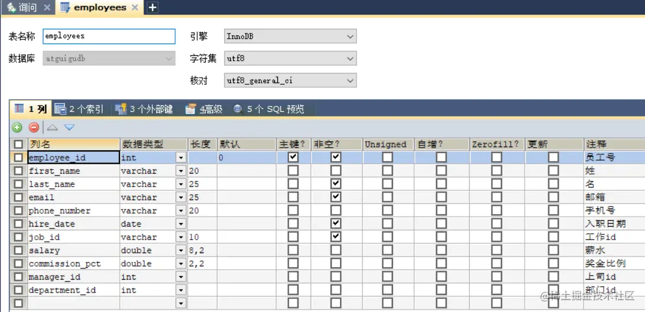Screen dimensions: 645x312
Task: Check 更新 for hire_date
Action: tap(554, 224)
